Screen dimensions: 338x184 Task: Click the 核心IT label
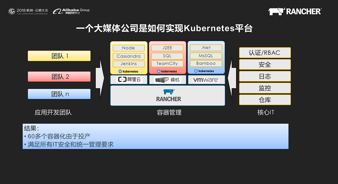click(266, 113)
